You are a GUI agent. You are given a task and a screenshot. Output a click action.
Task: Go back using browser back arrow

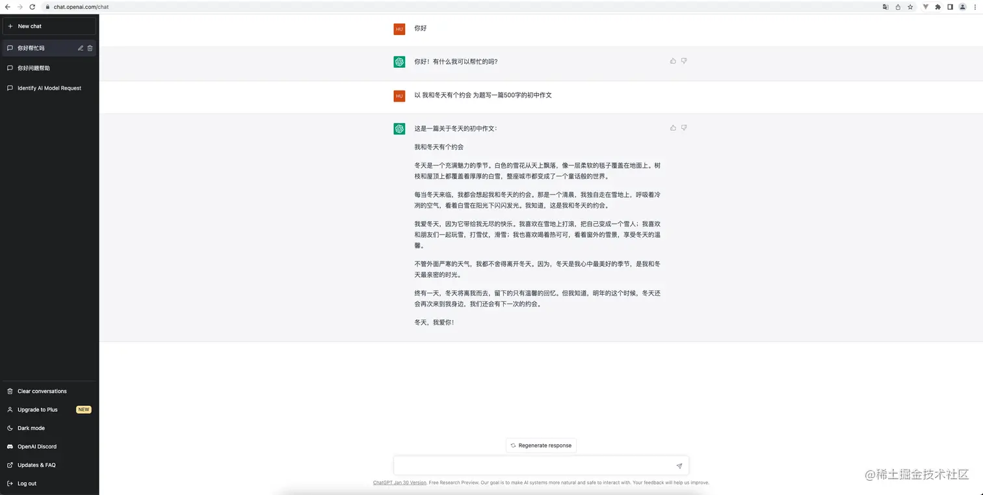tap(7, 7)
